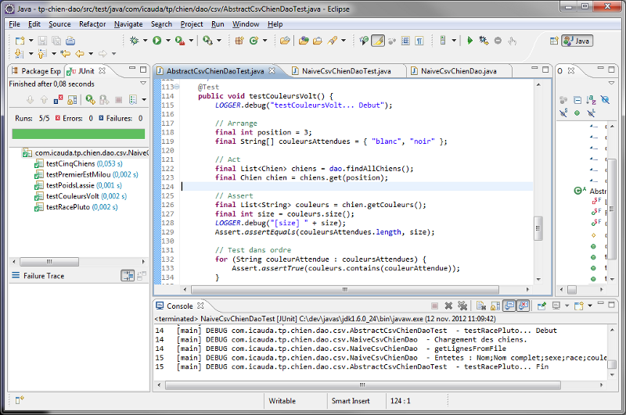Image resolution: width=626 pixels, height=415 pixels.
Task: Toggle Mark Occurrences highlighter button
Action: pos(377,40)
